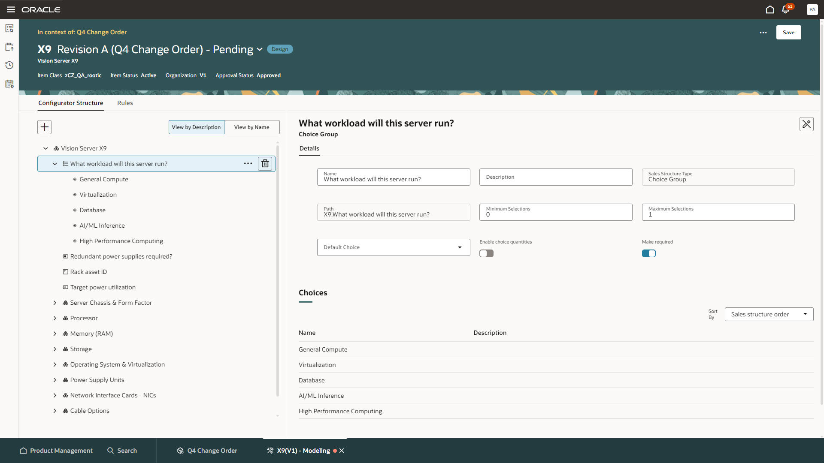The image size is (824, 463).
Task: Select the Details tab
Action: [x=309, y=148]
